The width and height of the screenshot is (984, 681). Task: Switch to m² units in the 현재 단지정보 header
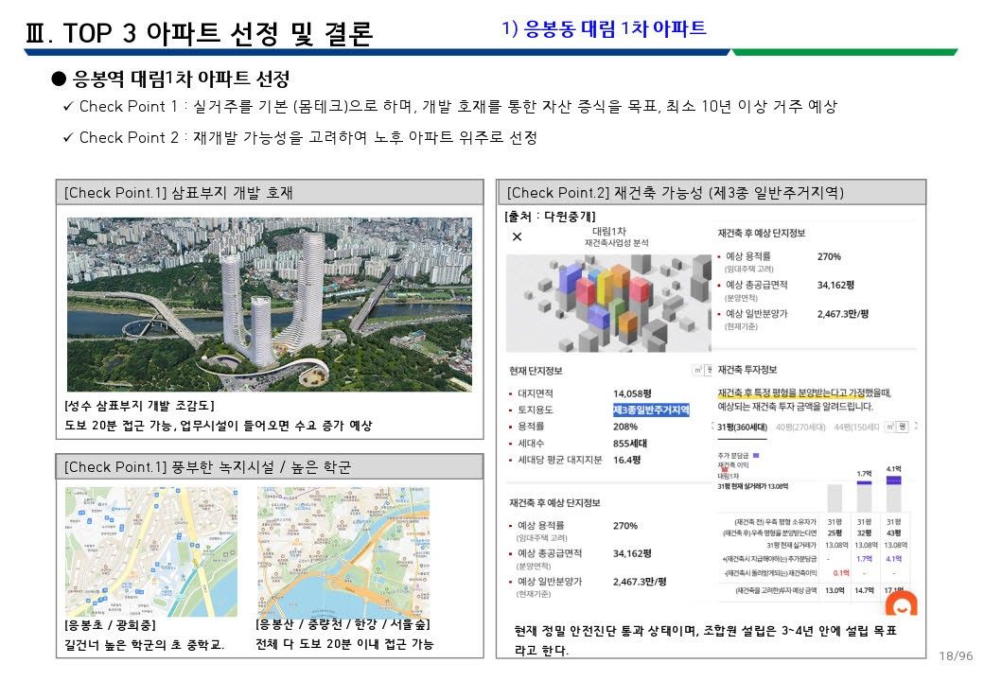click(698, 371)
